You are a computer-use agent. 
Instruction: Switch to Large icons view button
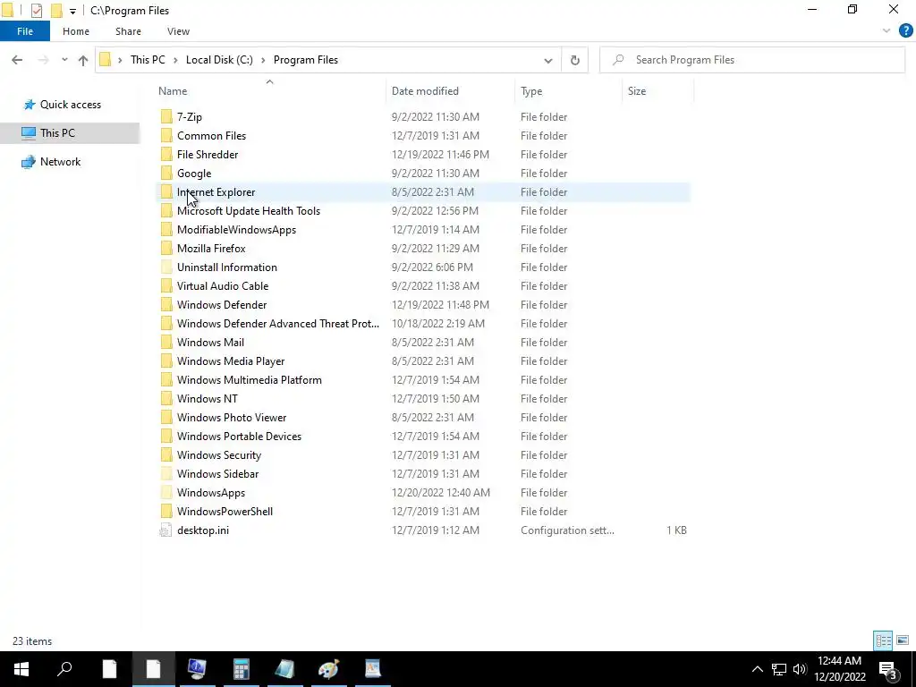(x=903, y=640)
